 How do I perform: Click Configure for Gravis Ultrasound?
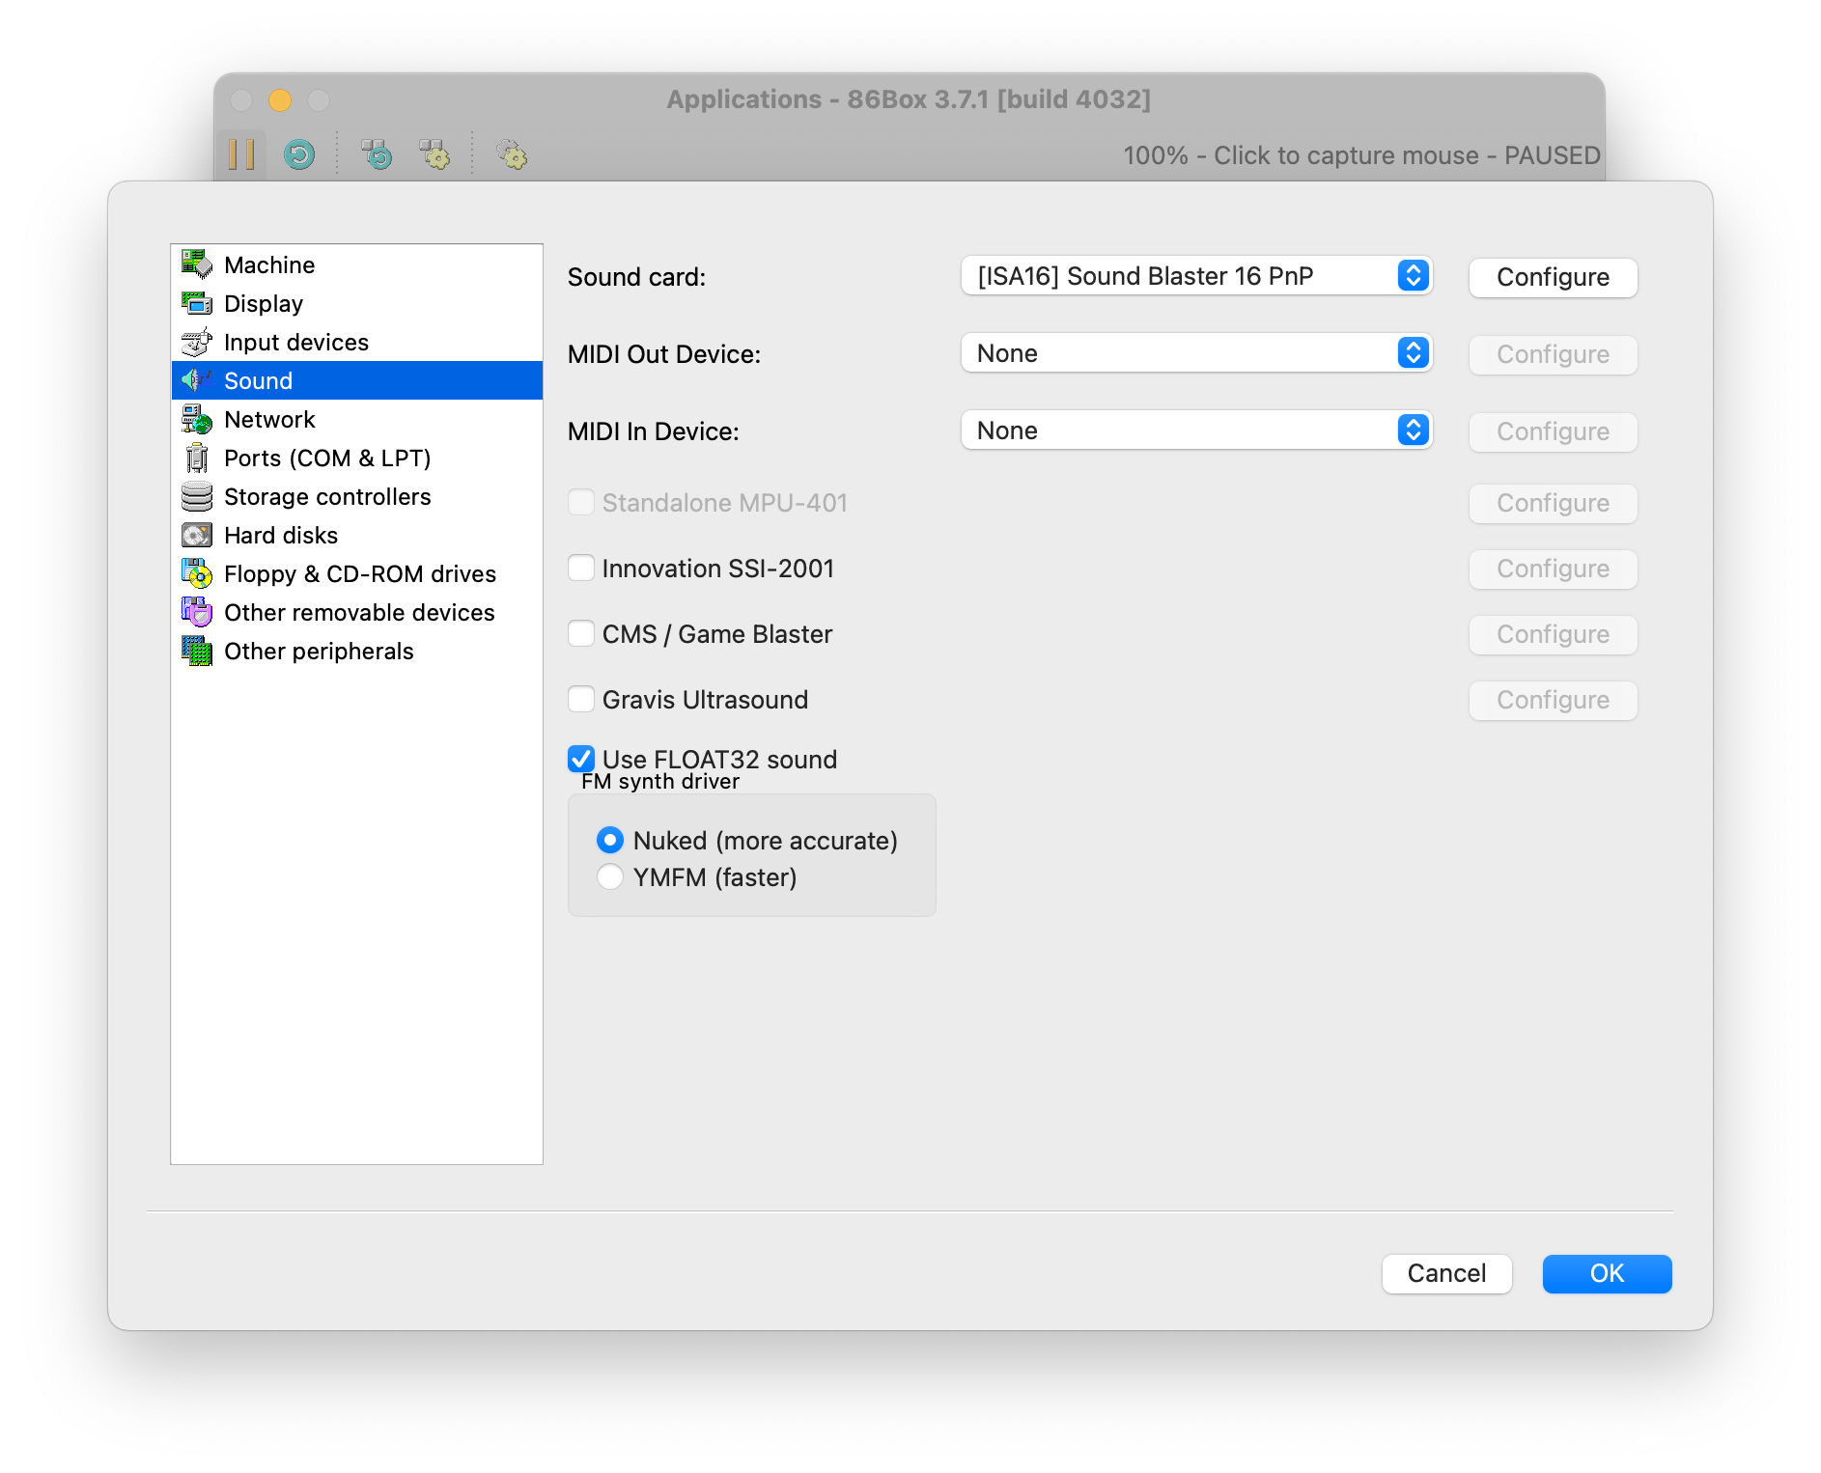(1553, 700)
